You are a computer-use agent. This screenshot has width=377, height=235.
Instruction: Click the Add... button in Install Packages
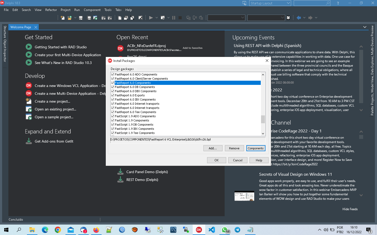coord(213,148)
